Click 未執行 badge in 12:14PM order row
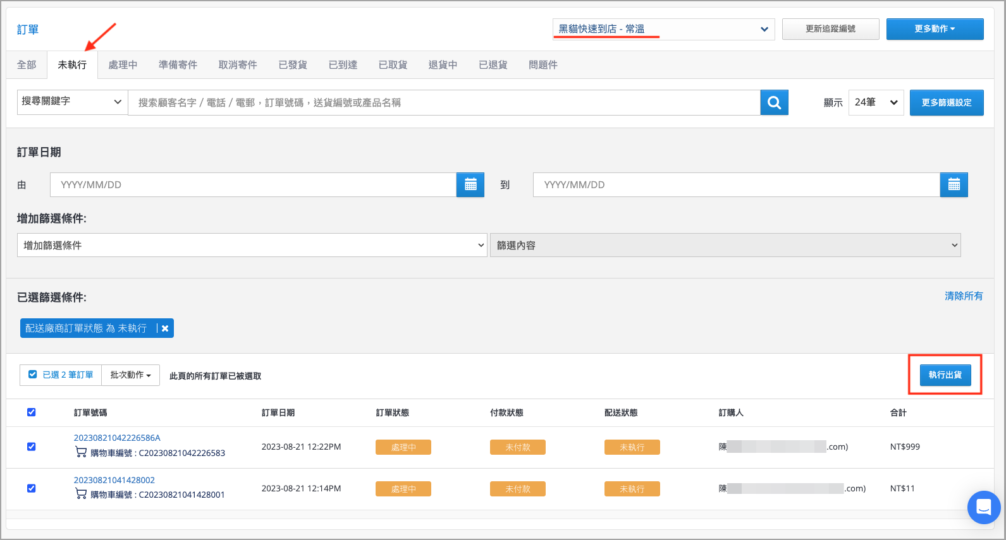This screenshot has height=540, width=1006. [x=632, y=489]
